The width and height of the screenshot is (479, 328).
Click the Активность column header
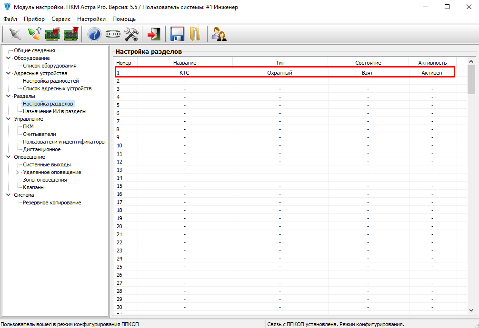(x=432, y=63)
